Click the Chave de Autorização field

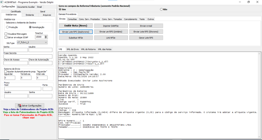pos(41,63)
